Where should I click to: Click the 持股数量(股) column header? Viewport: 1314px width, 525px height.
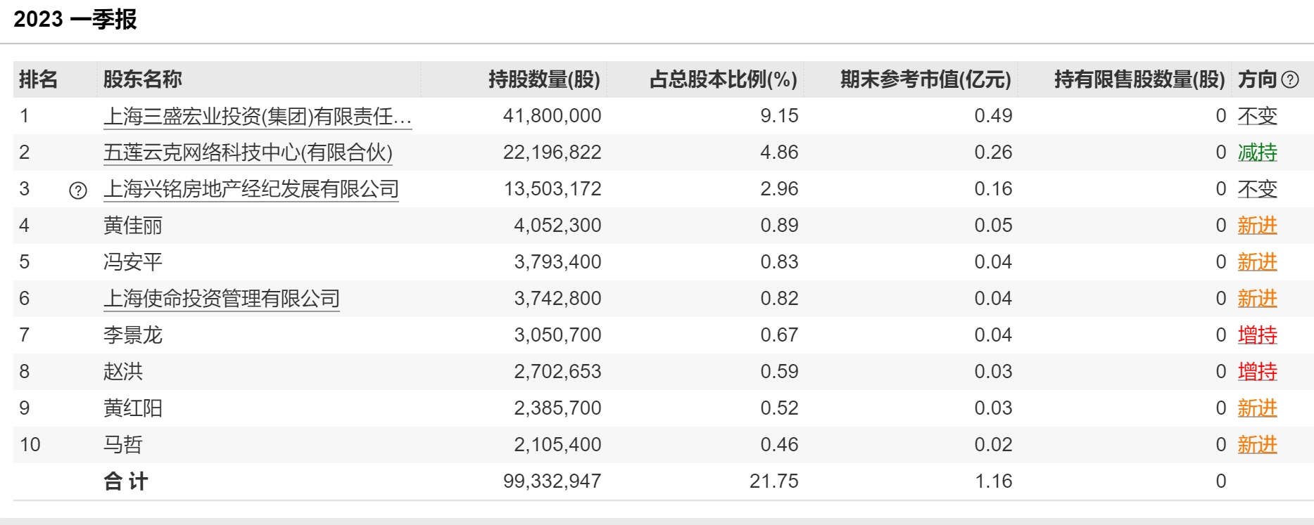pos(544,79)
